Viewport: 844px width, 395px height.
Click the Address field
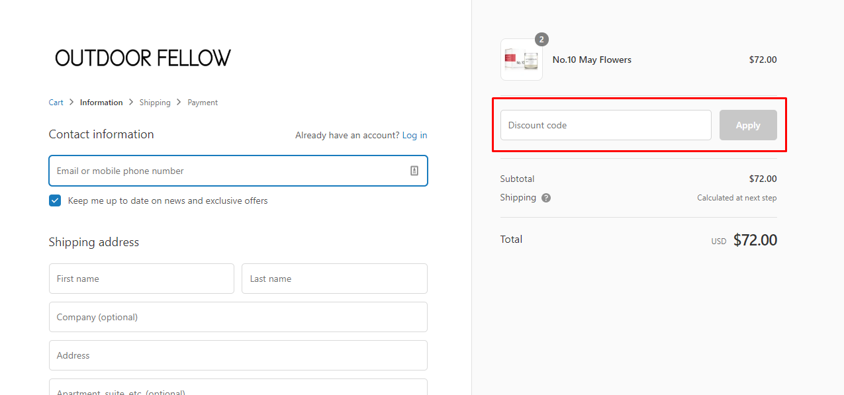(238, 355)
